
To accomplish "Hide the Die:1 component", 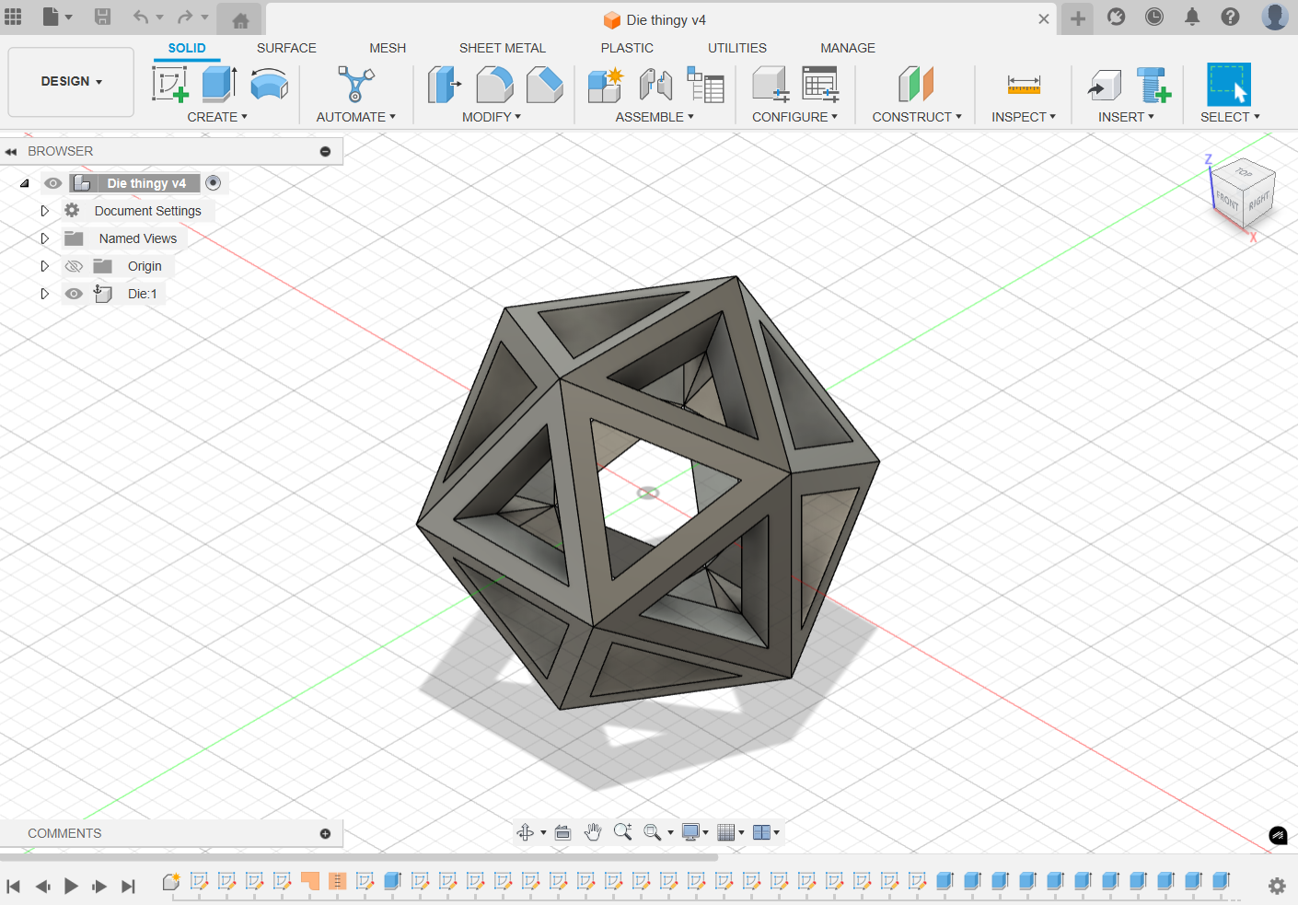I will tap(74, 294).
